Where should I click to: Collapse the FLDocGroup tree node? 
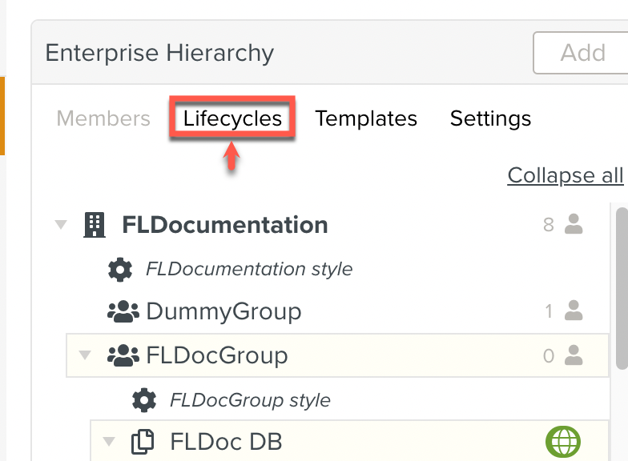(x=85, y=355)
